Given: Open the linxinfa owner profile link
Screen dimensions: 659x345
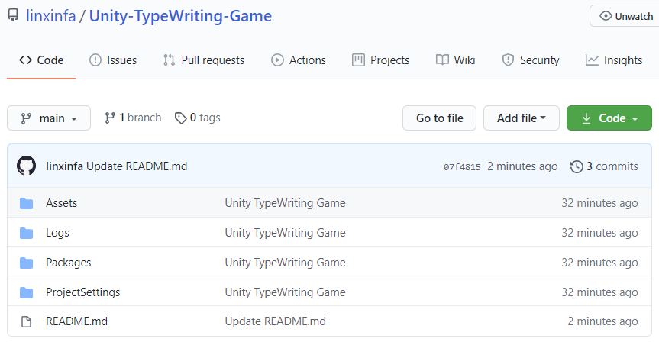Looking at the screenshot, I should pos(51,16).
